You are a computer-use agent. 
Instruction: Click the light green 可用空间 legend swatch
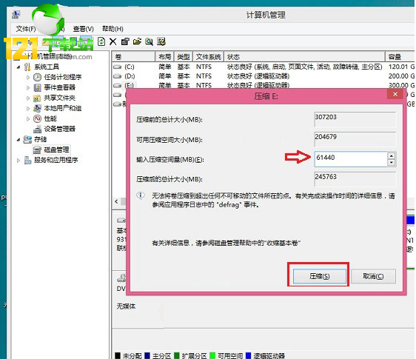tap(212, 355)
